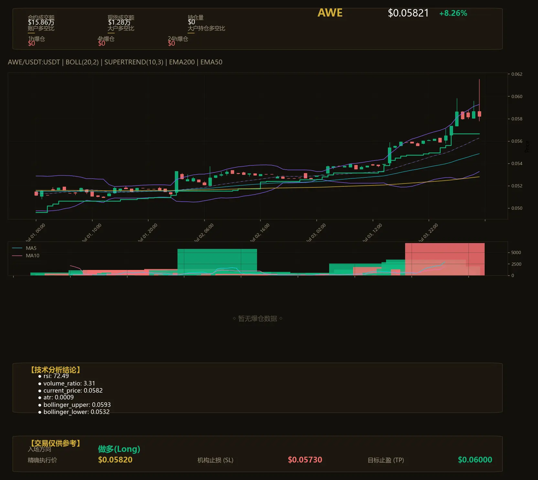Click the 交易仅供参考 section heading

coord(55,443)
